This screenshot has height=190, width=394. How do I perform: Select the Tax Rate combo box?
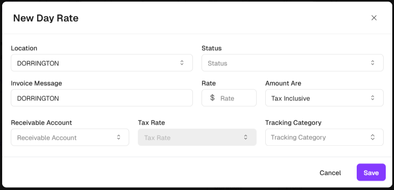click(x=191, y=137)
